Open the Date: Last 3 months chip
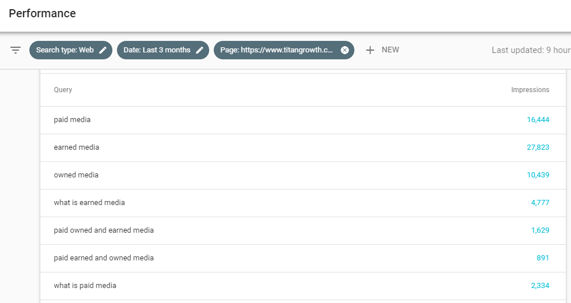 157,50
